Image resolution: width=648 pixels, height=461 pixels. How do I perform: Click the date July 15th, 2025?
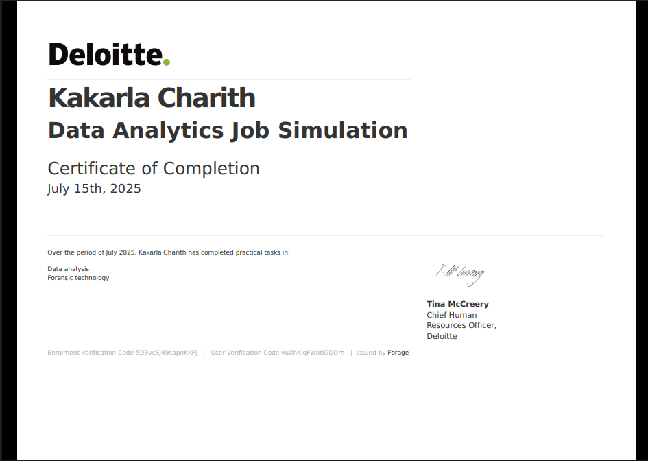94,189
